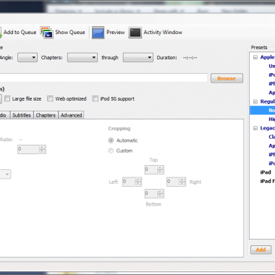Select the iPad preset in list

coord(266,172)
